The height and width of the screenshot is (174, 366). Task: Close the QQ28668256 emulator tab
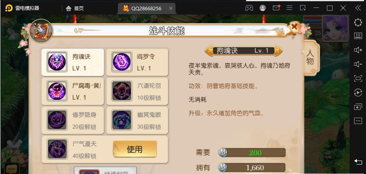tap(171, 8)
